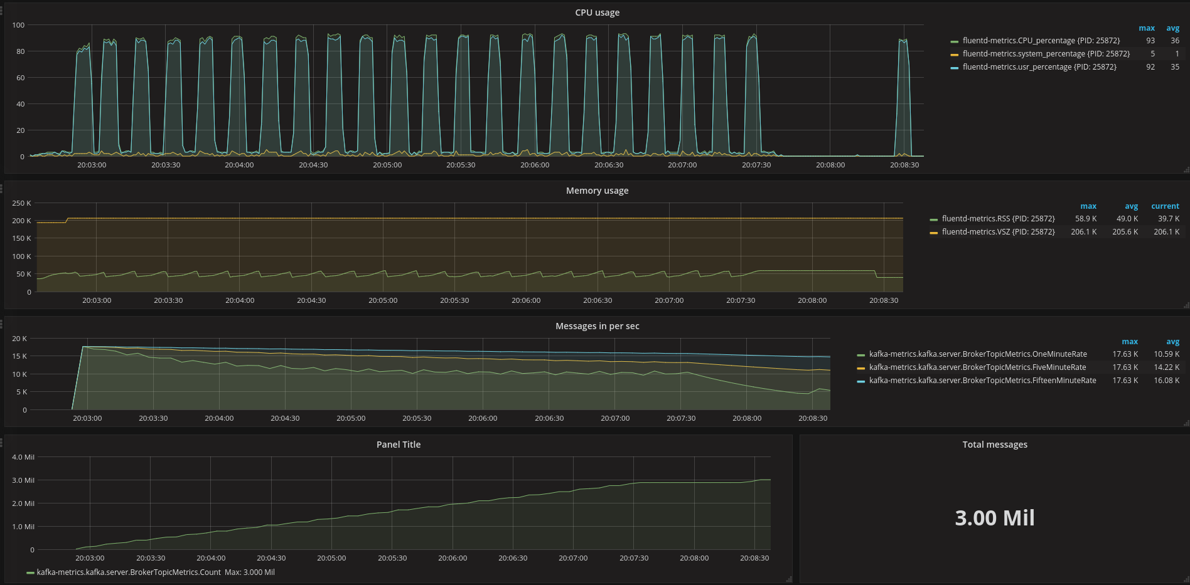Image resolution: width=1190 pixels, height=585 pixels.
Task: Click CPU usage panel resize handle
Action: (1186, 169)
